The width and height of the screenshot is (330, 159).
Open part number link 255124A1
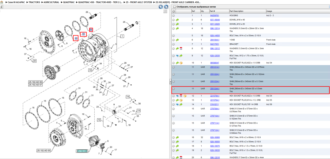(215, 89)
